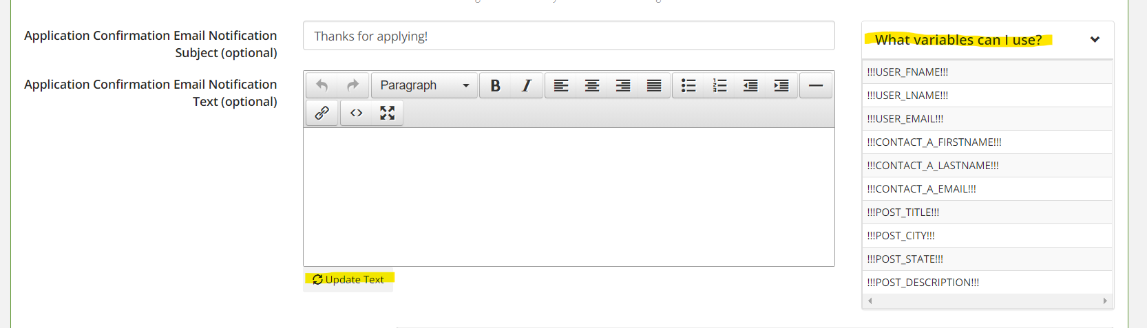Click the Update Text button

click(x=348, y=279)
